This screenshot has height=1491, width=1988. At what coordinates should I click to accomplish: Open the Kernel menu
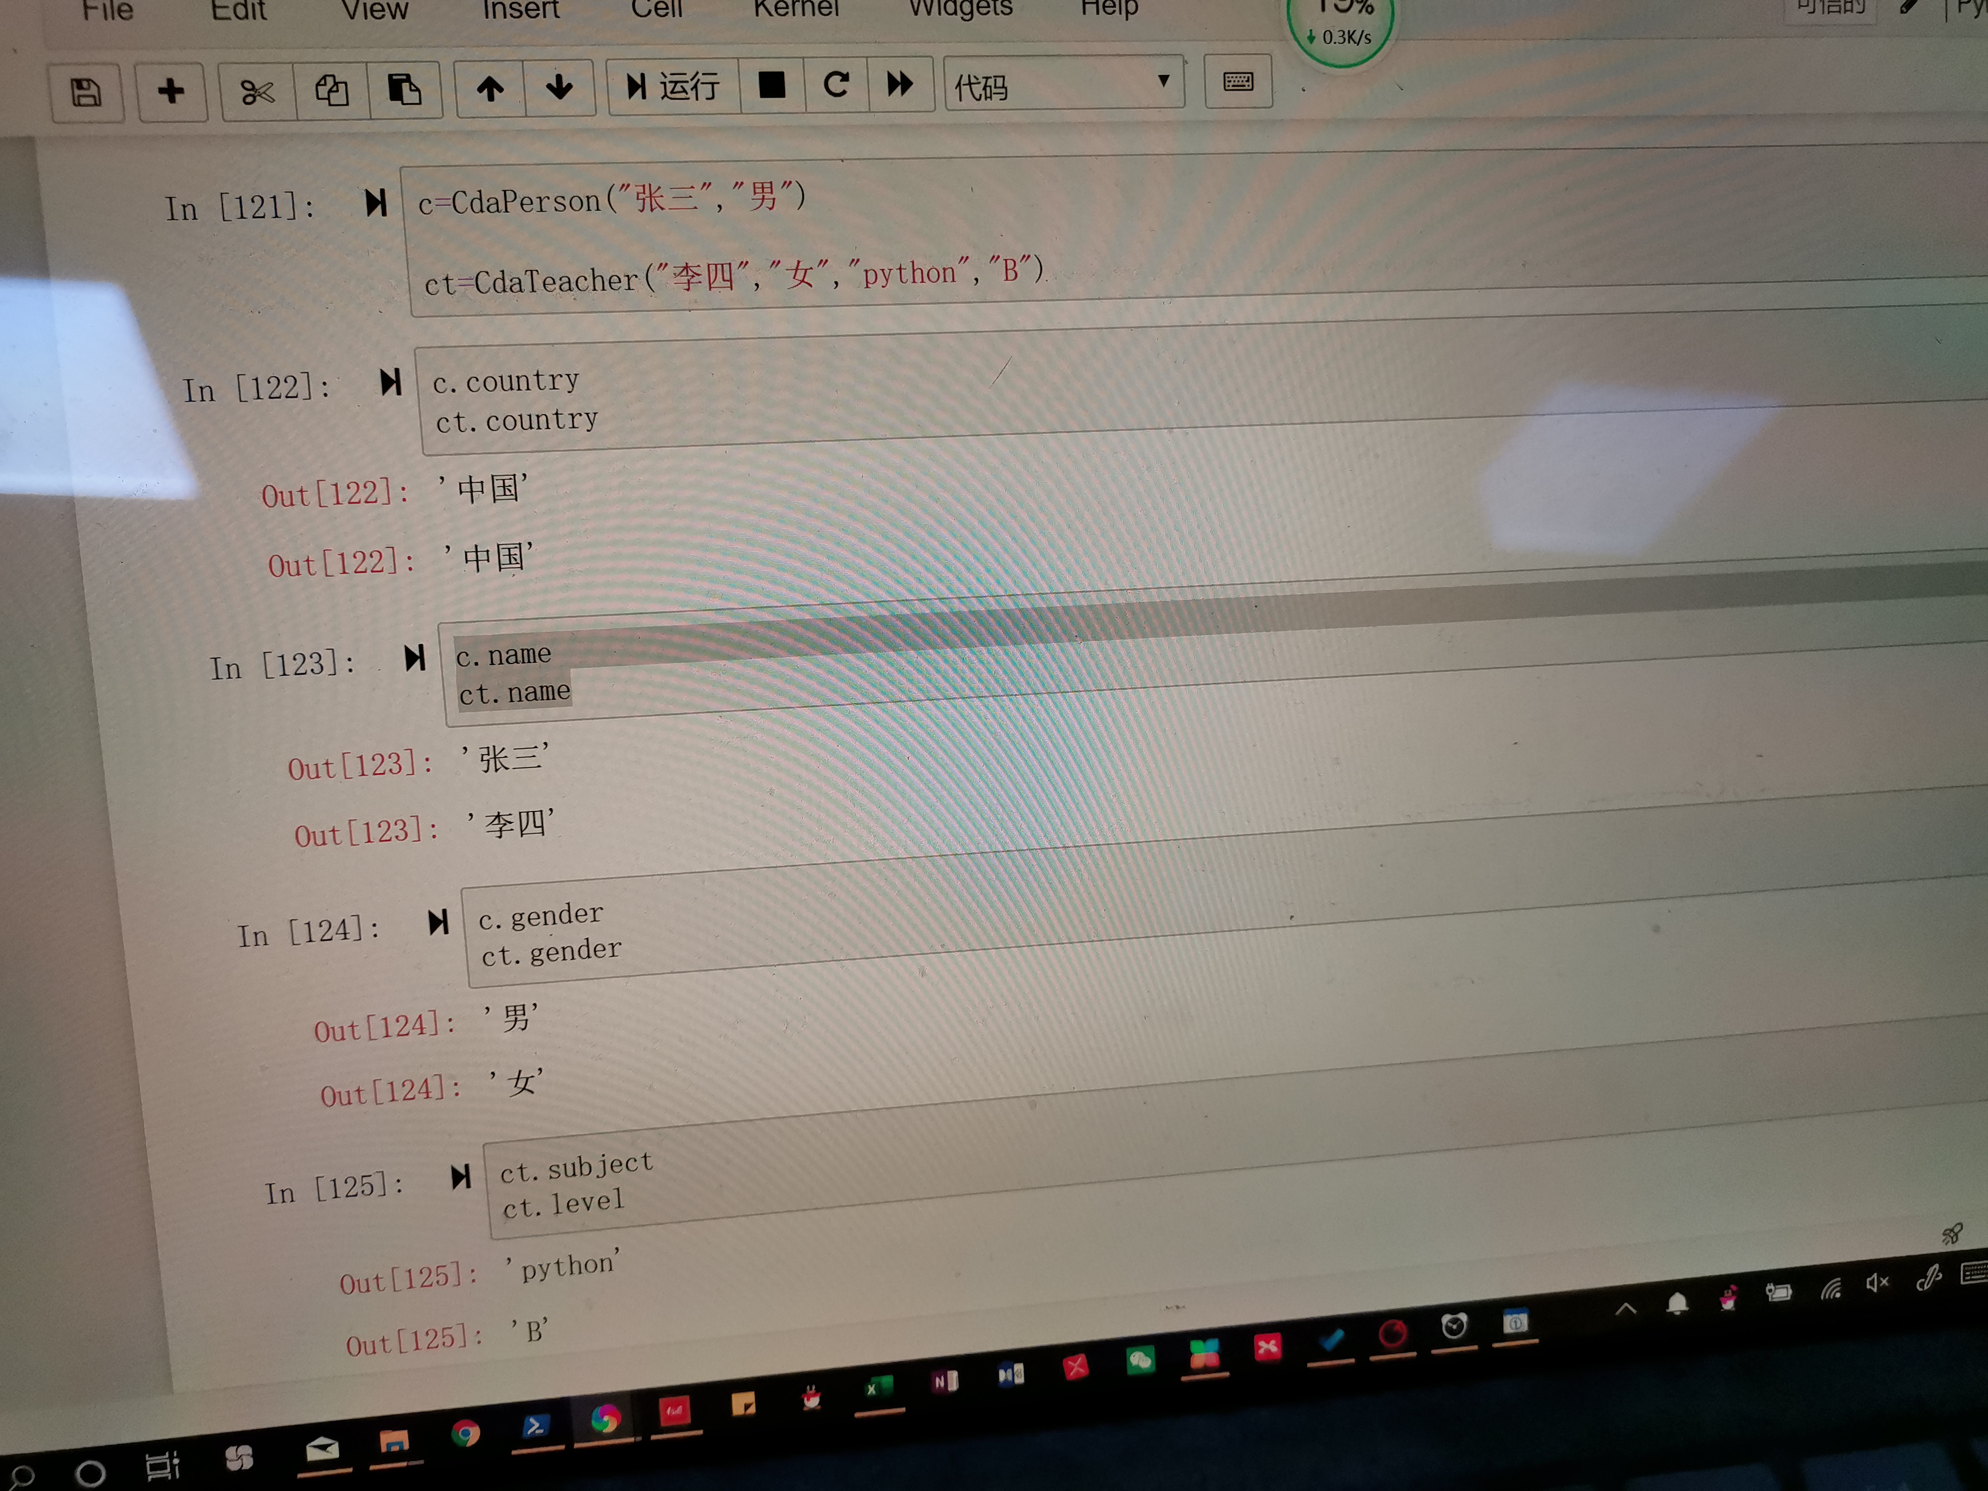click(x=795, y=9)
